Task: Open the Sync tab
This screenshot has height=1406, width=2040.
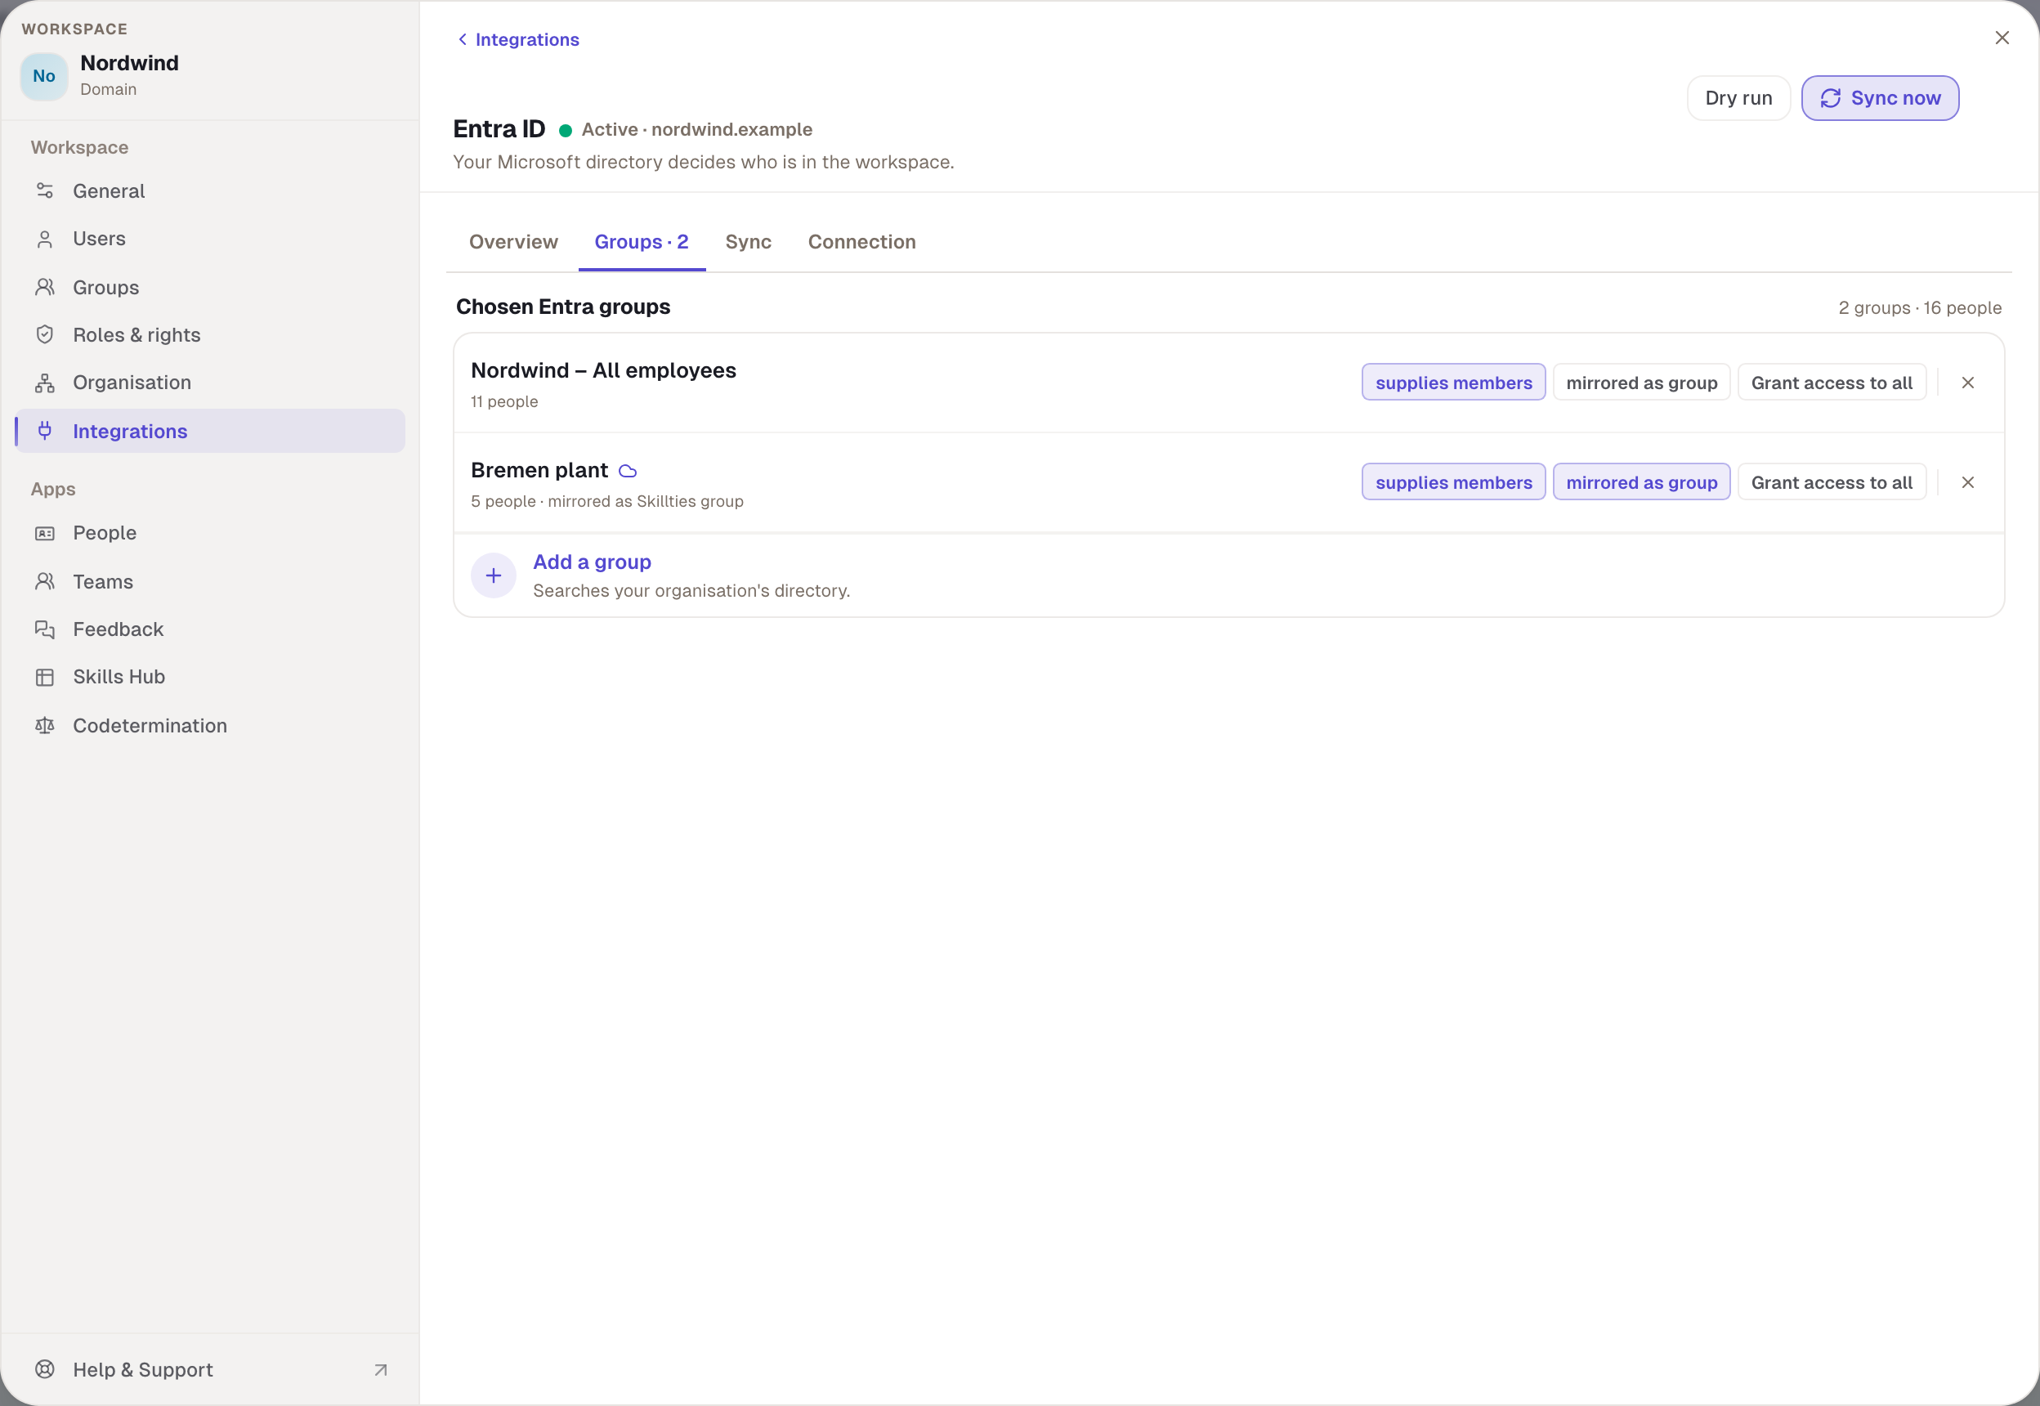Action: [749, 241]
